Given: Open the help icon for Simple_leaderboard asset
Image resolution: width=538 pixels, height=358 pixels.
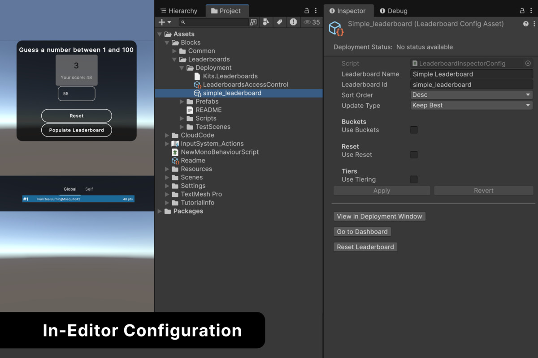Looking at the screenshot, I should point(525,24).
